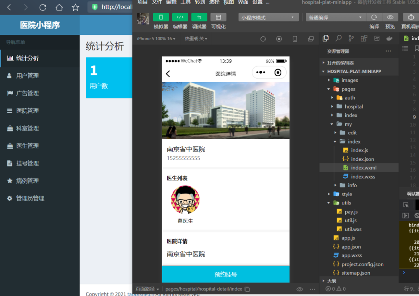
Task: Click the mini program close circle icon
Action: click(x=278, y=72)
